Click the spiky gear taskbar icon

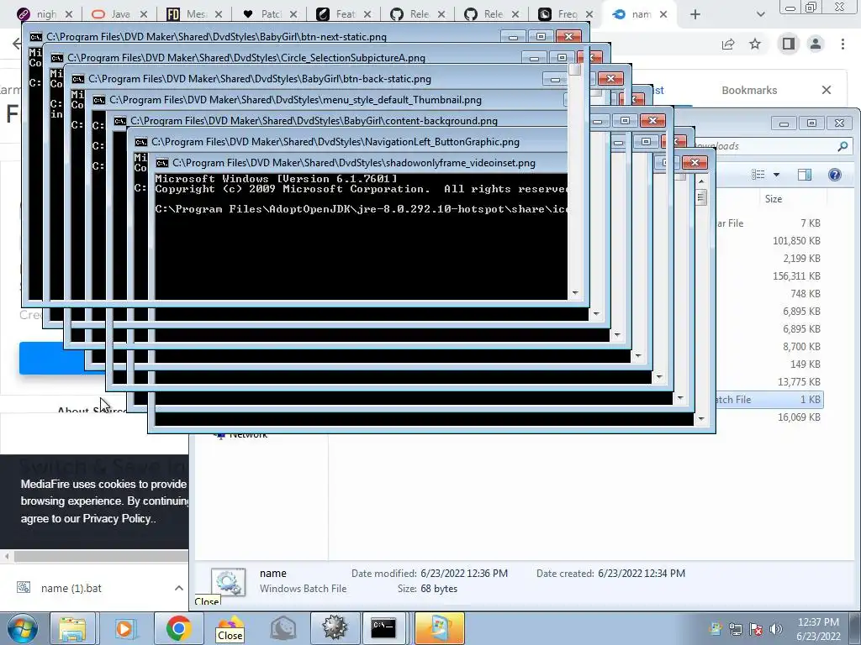(x=335, y=628)
